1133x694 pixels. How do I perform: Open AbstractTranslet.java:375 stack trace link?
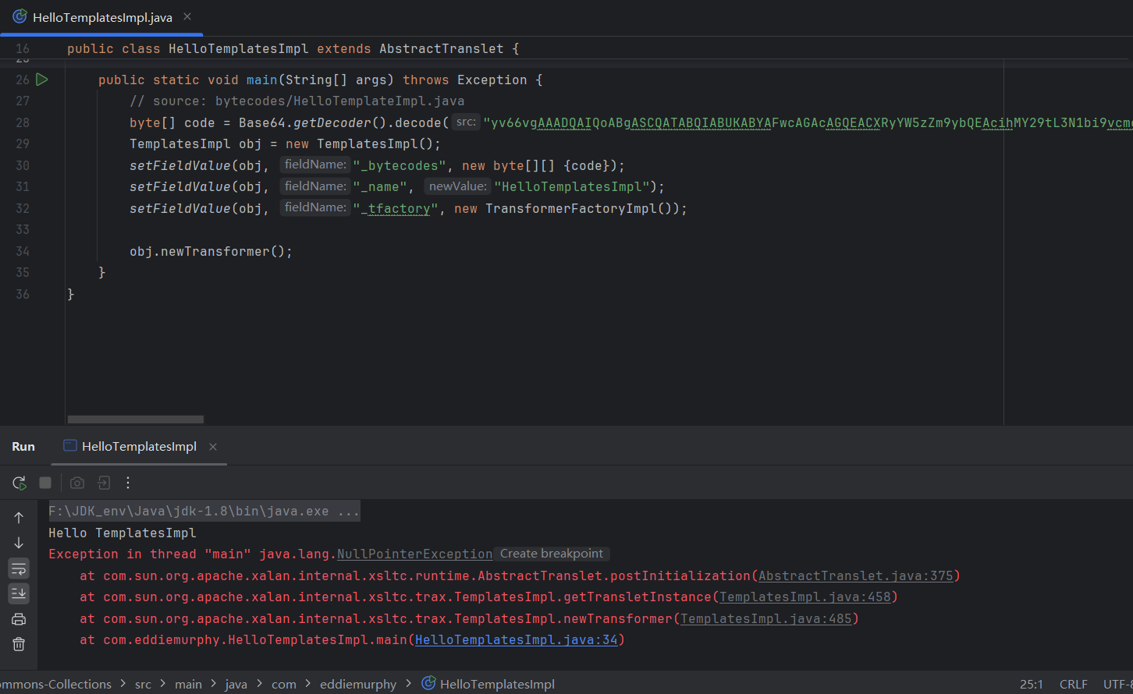pos(856,575)
